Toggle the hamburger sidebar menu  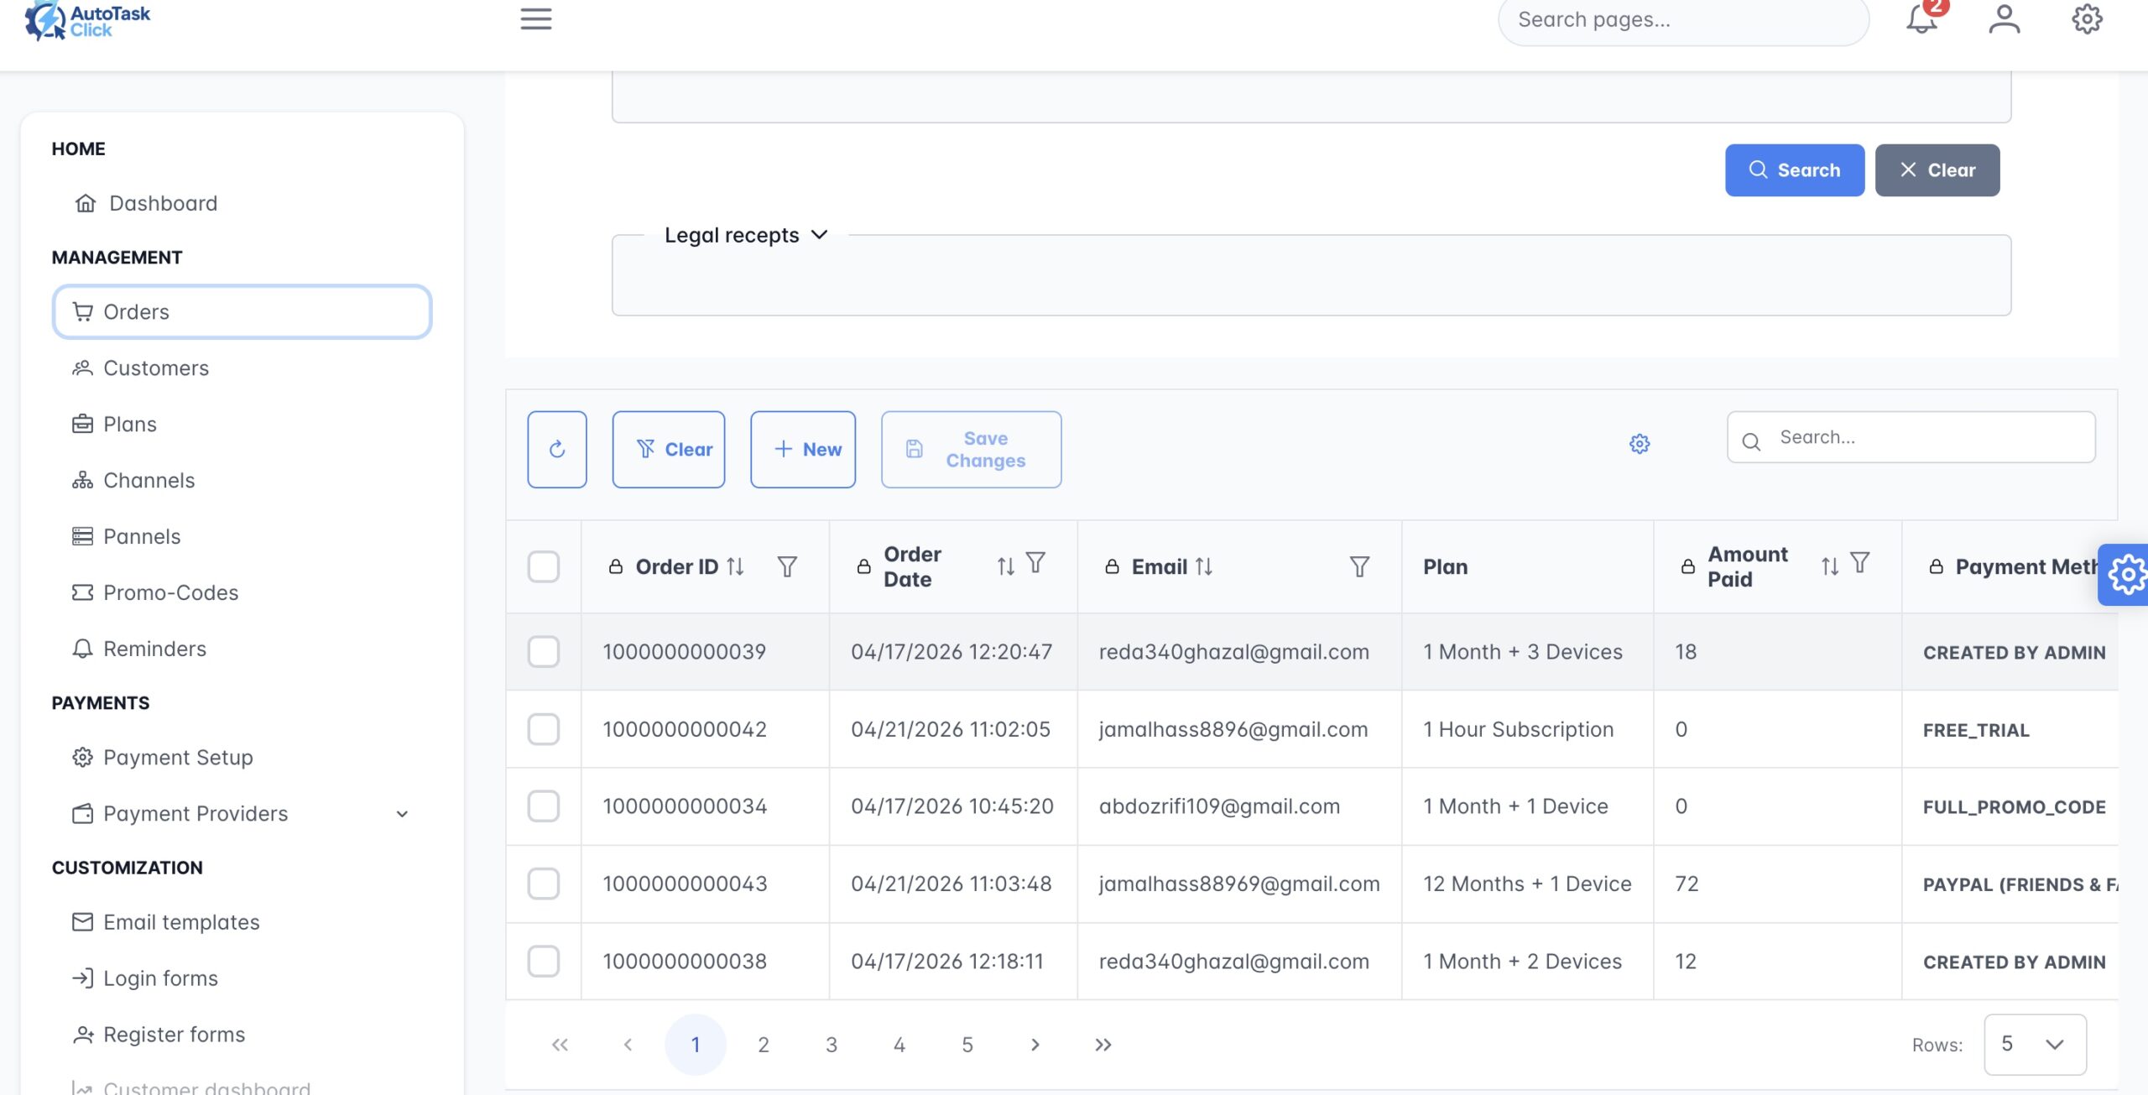tap(535, 19)
